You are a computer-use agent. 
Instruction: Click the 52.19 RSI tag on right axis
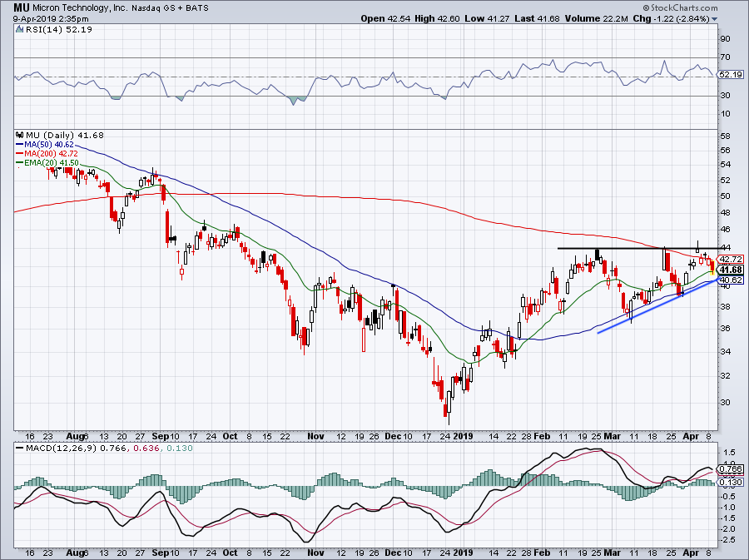click(731, 75)
